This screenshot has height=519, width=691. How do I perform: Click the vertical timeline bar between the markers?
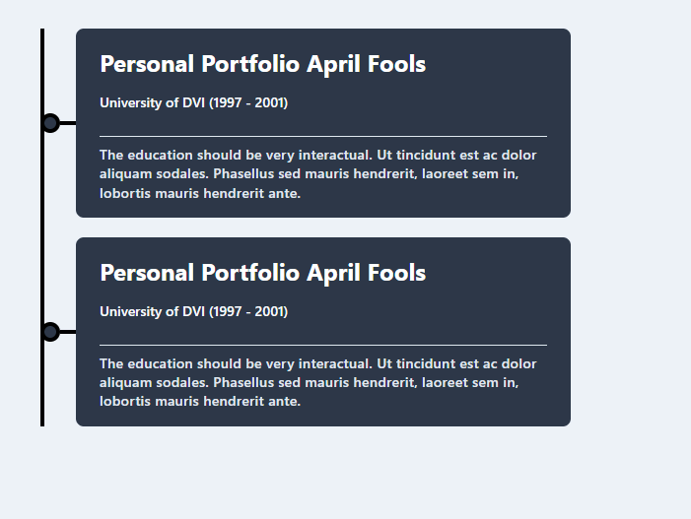(x=42, y=227)
